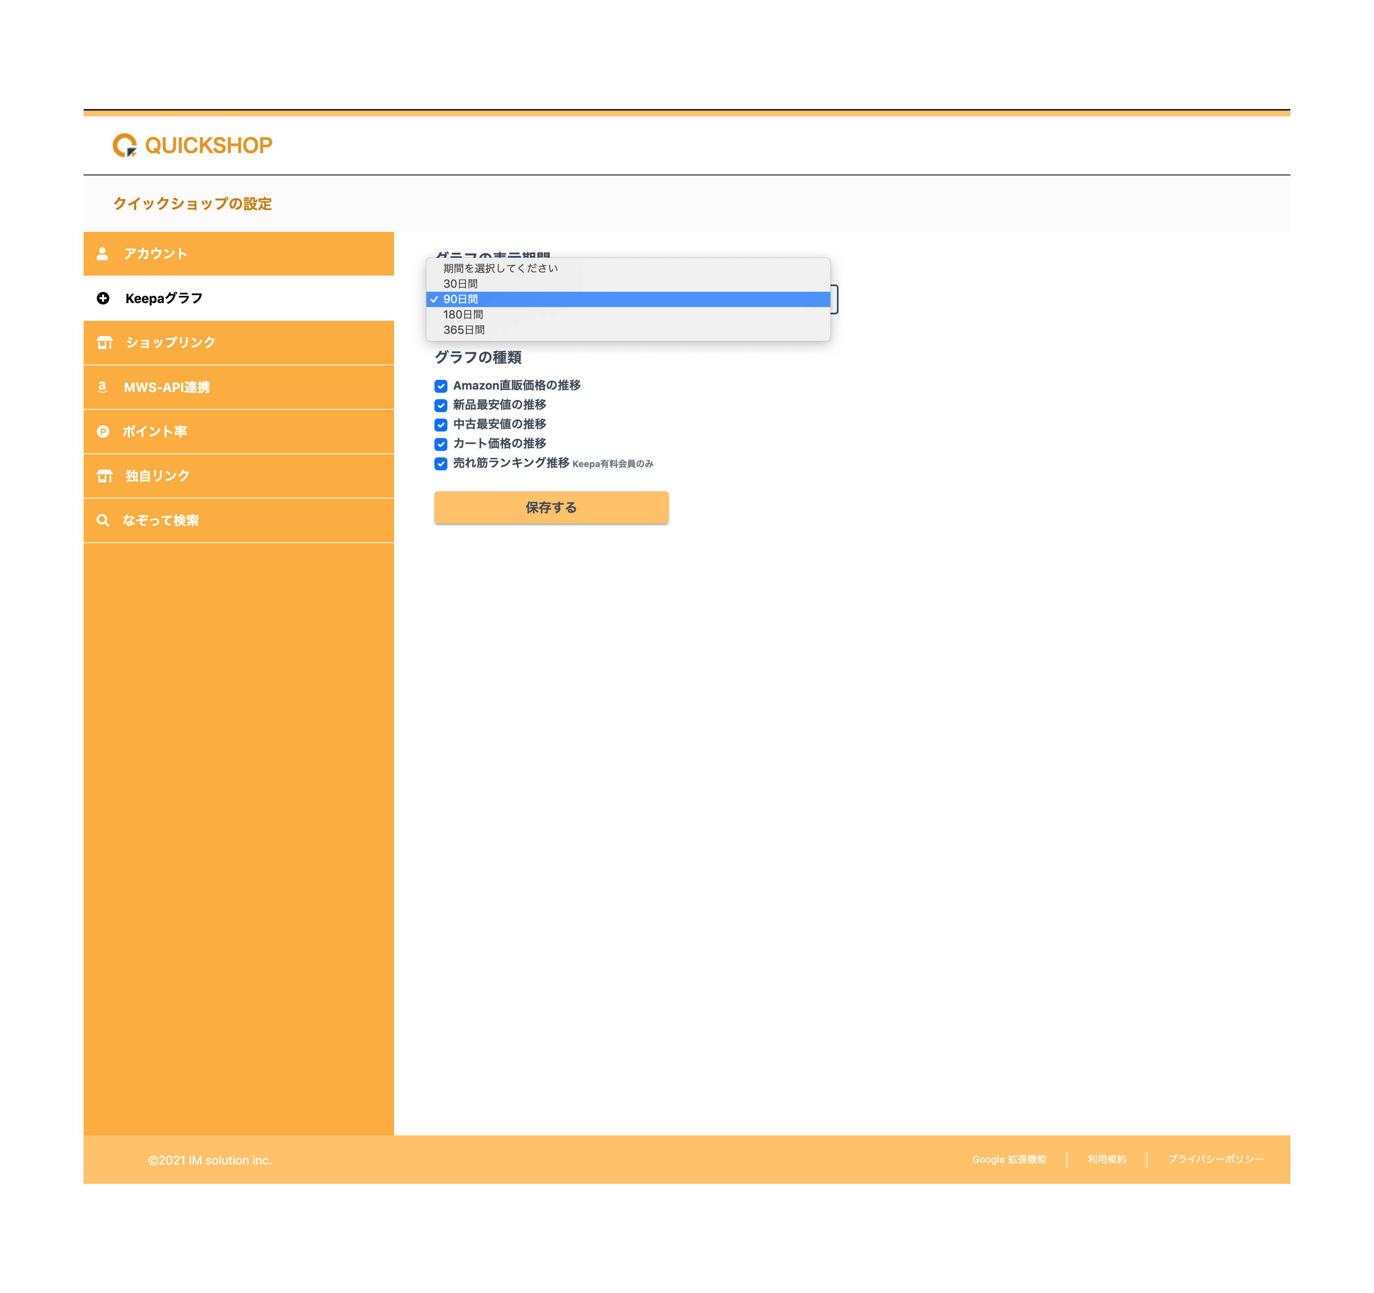The image size is (1374, 1293).
Task: Open the Google 拡張機能 footer link
Action: pos(1008,1160)
